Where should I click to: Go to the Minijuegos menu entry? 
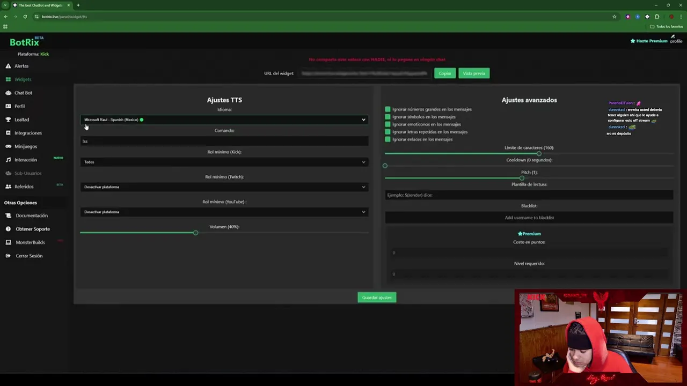click(x=26, y=146)
